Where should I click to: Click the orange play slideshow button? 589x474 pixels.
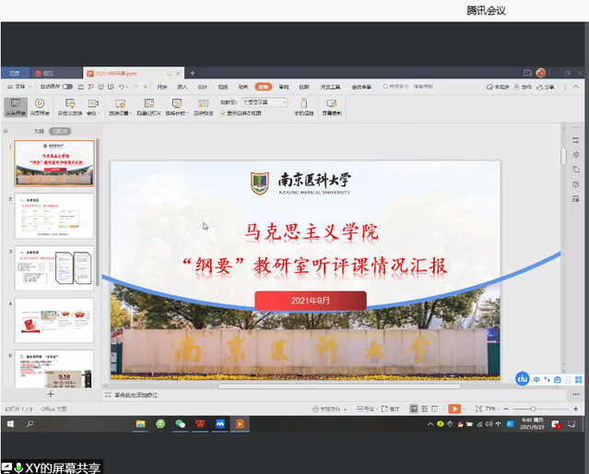point(454,409)
